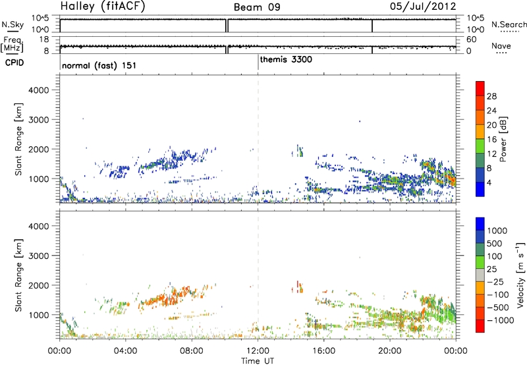Click the 'N.Sky' legend label
Viewport: 527px width, 365px height.
pyautogui.click(x=13, y=25)
